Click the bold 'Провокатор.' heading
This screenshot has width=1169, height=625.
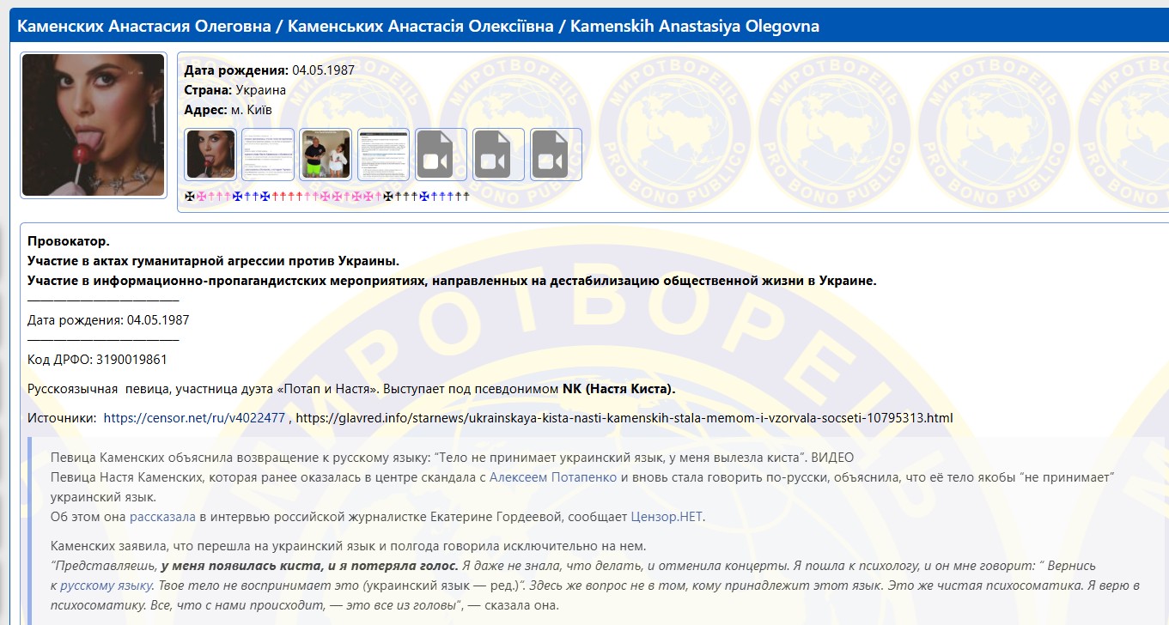[x=69, y=241]
